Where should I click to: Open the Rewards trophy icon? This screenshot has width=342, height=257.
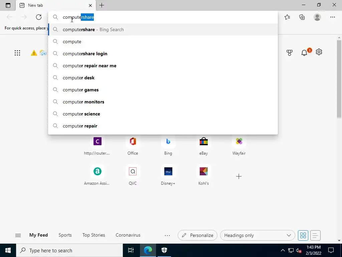pyautogui.click(x=290, y=53)
